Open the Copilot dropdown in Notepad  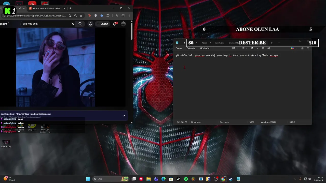click(x=294, y=48)
